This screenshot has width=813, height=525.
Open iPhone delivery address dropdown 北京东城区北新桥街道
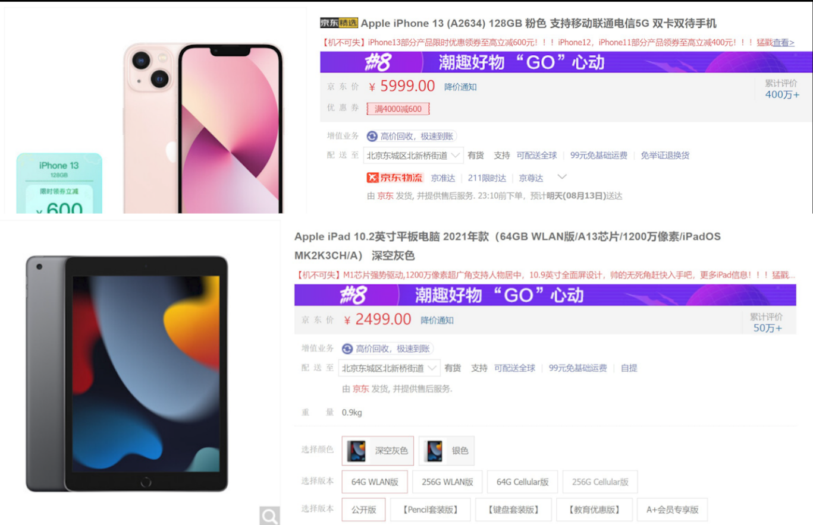pyautogui.click(x=413, y=156)
